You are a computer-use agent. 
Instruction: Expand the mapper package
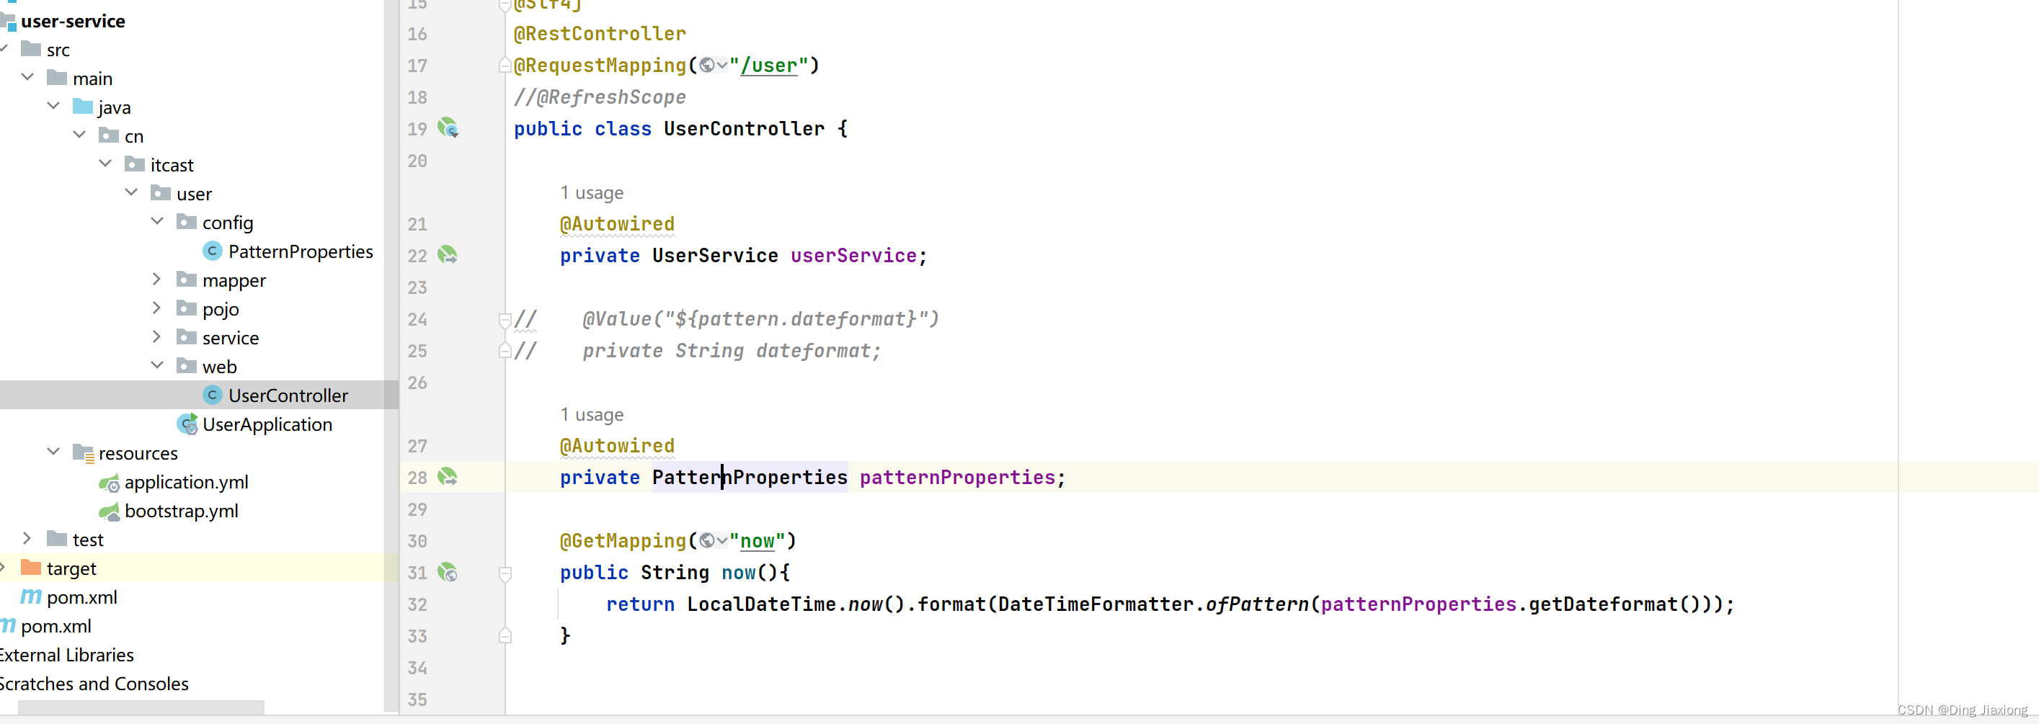[x=156, y=279]
